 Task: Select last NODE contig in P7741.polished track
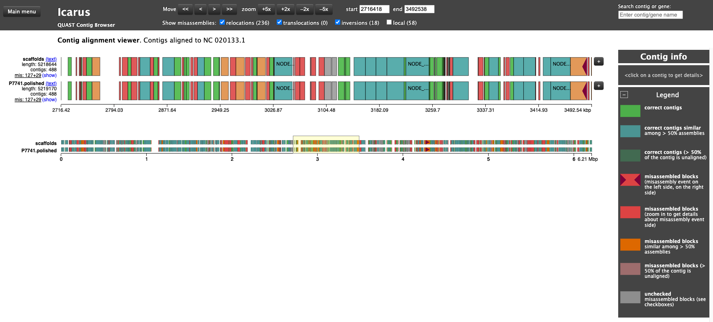tap(561, 91)
